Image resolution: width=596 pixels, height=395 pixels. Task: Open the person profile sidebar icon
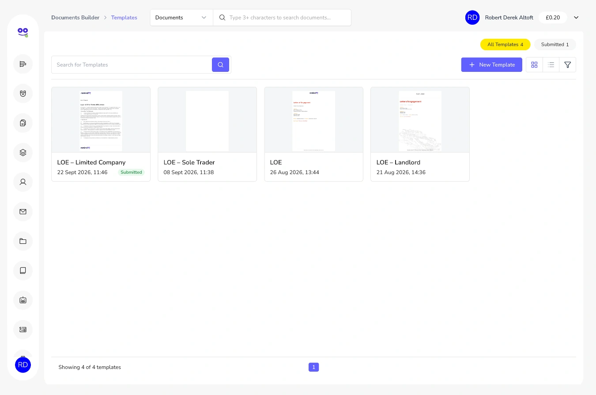pyautogui.click(x=23, y=182)
